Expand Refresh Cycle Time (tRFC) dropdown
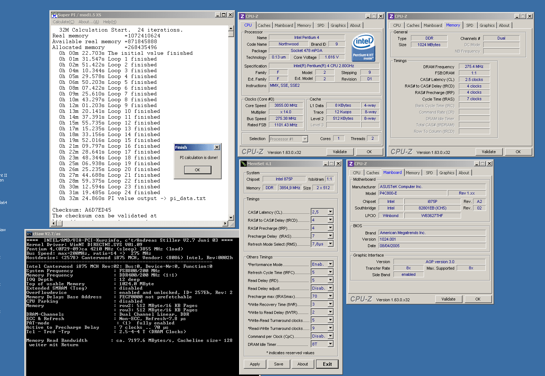Image resolution: width=545 pixels, height=376 pixels. tap(331, 272)
